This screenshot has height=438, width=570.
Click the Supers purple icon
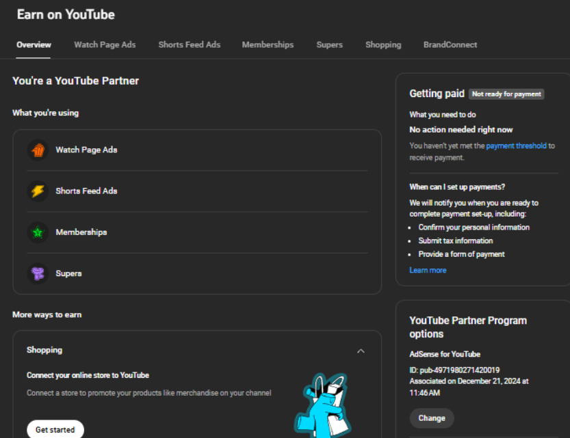tap(38, 273)
